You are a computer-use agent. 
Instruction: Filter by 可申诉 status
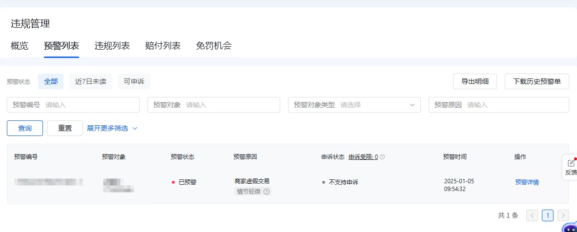[134, 81]
